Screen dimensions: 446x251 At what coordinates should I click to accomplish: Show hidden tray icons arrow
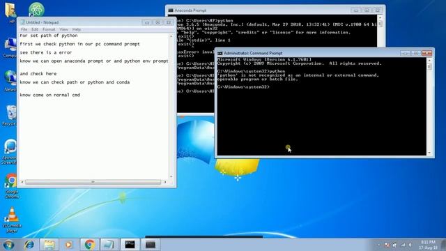[x=378, y=245]
